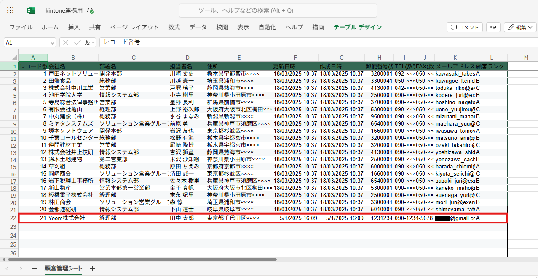
Task: Open the all sheets list icon
Action: pyautogui.click(x=34, y=269)
